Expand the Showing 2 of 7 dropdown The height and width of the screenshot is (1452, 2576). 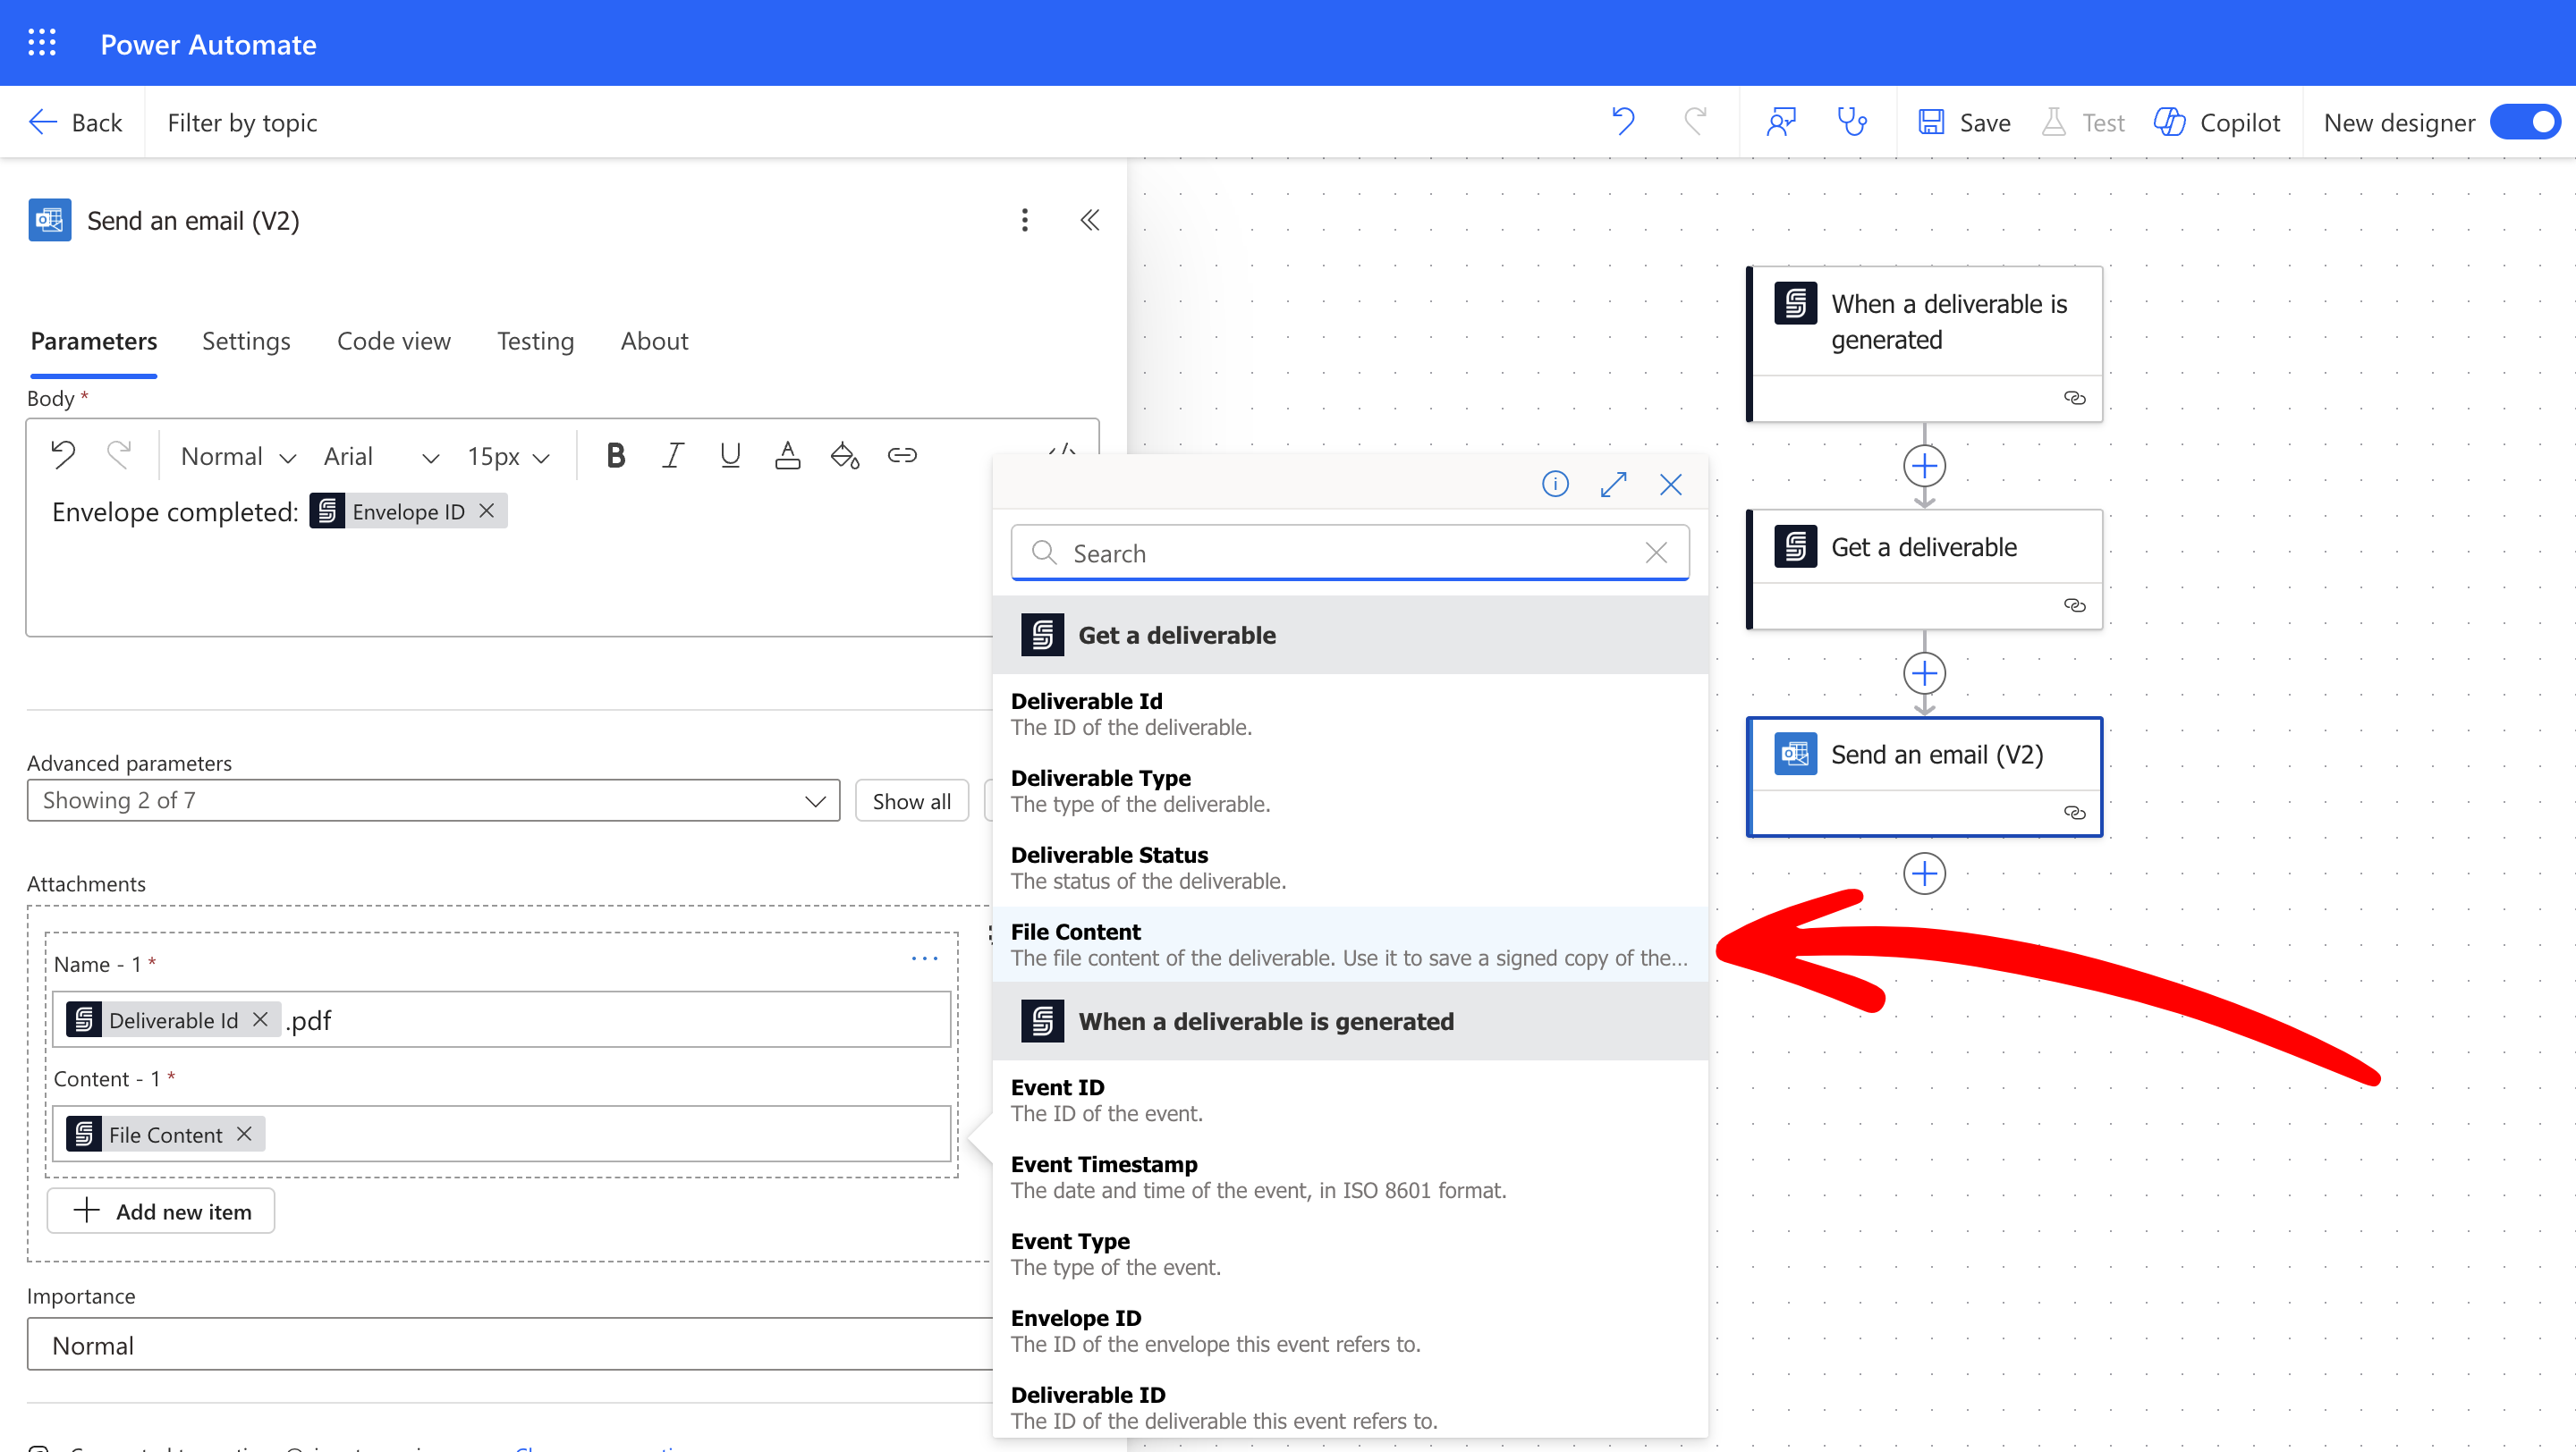coord(432,800)
